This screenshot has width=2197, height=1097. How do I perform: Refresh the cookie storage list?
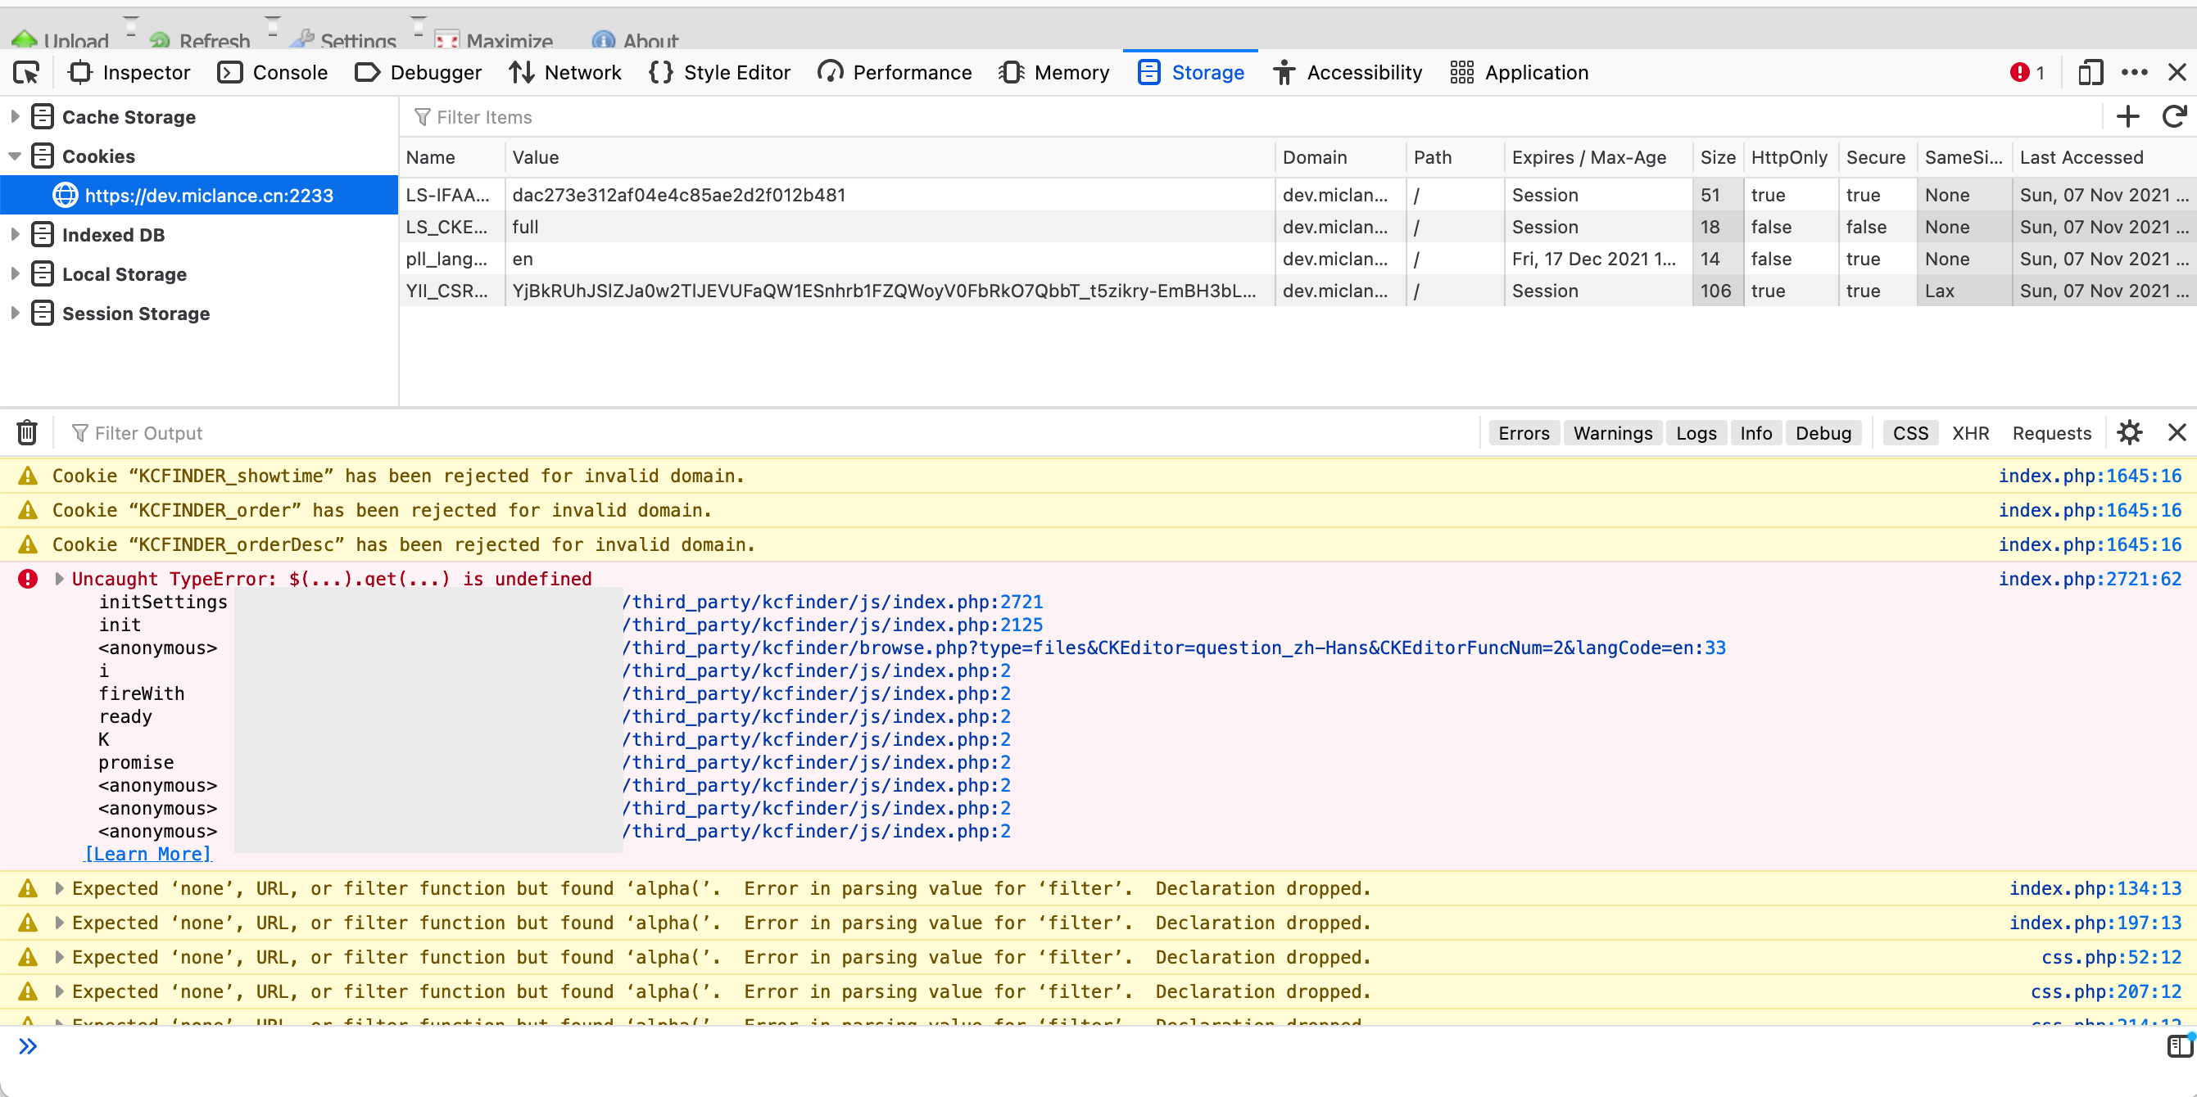(2174, 117)
